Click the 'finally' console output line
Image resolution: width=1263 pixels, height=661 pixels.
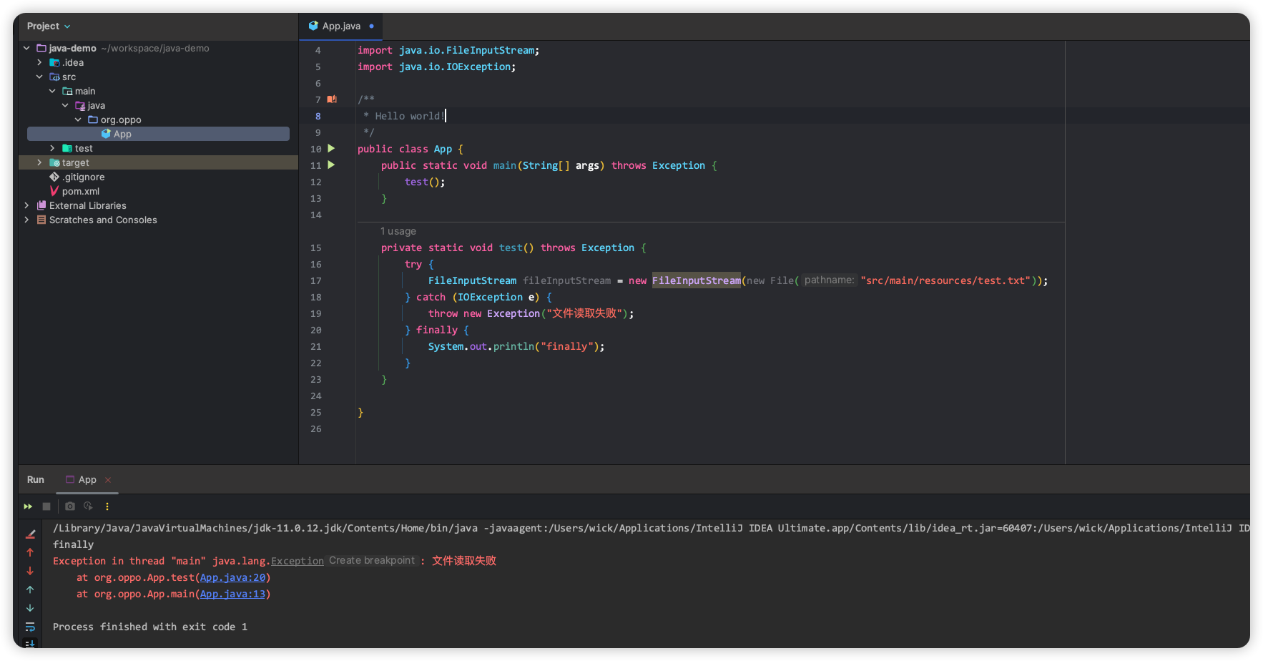[73, 544]
